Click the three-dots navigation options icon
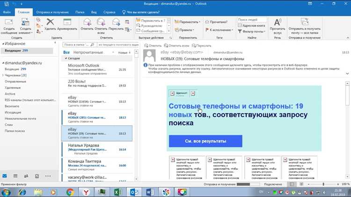The height and width of the screenshot is (197, 351). (48, 176)
